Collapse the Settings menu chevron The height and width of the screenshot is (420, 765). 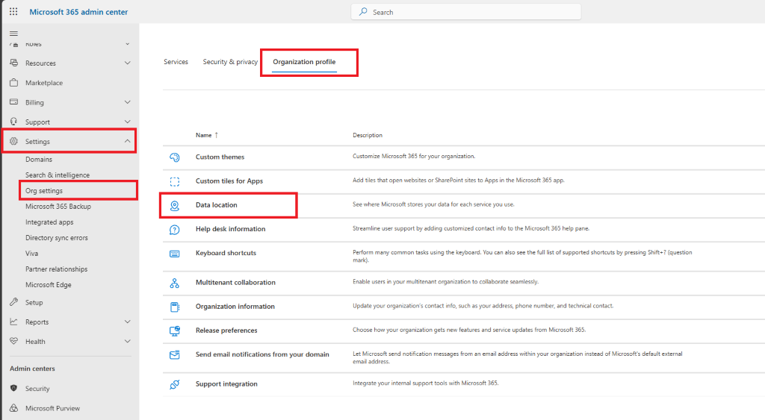click(127, 141)
